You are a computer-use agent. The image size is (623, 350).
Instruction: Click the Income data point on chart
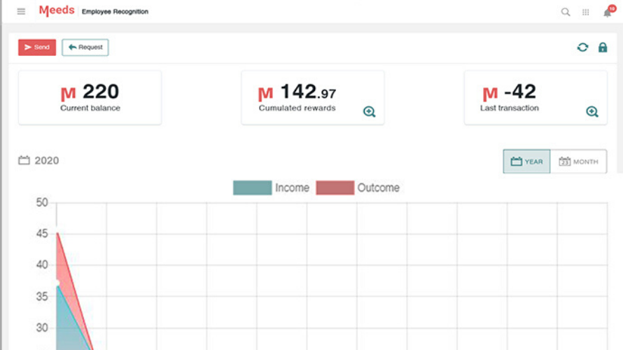[x=57, y=283]
